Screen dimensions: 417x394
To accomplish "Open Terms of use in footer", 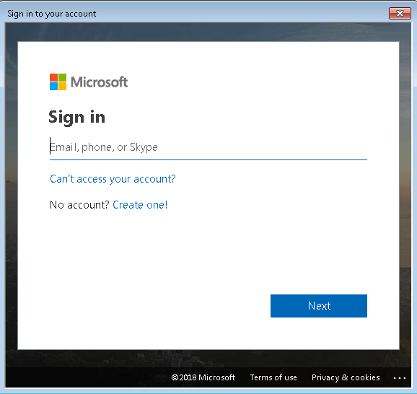I will click(x=273, y=377).
